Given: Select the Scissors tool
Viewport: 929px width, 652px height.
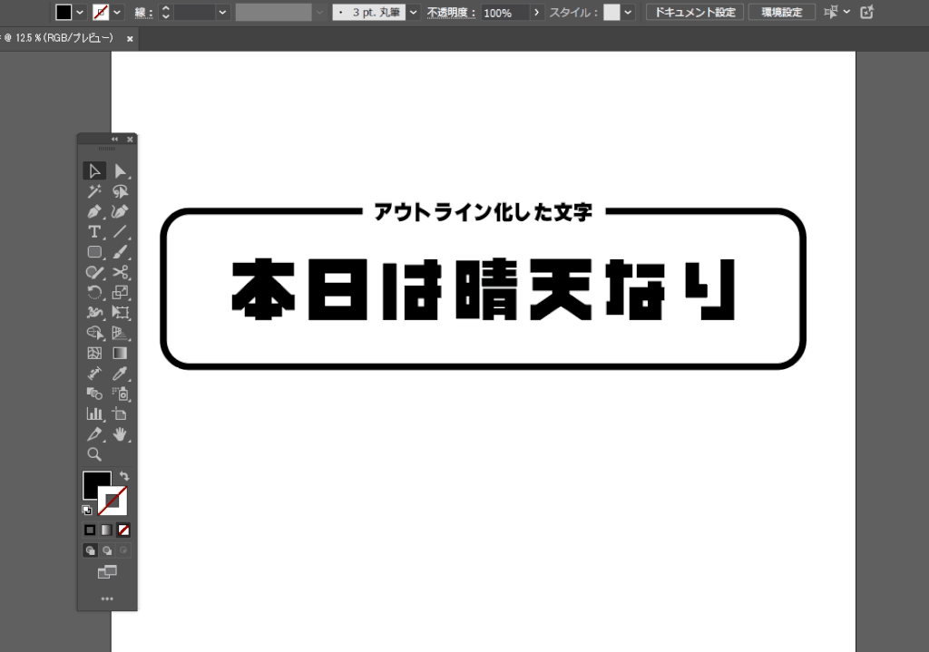Looking at the screenshot, I should [121, 272].
